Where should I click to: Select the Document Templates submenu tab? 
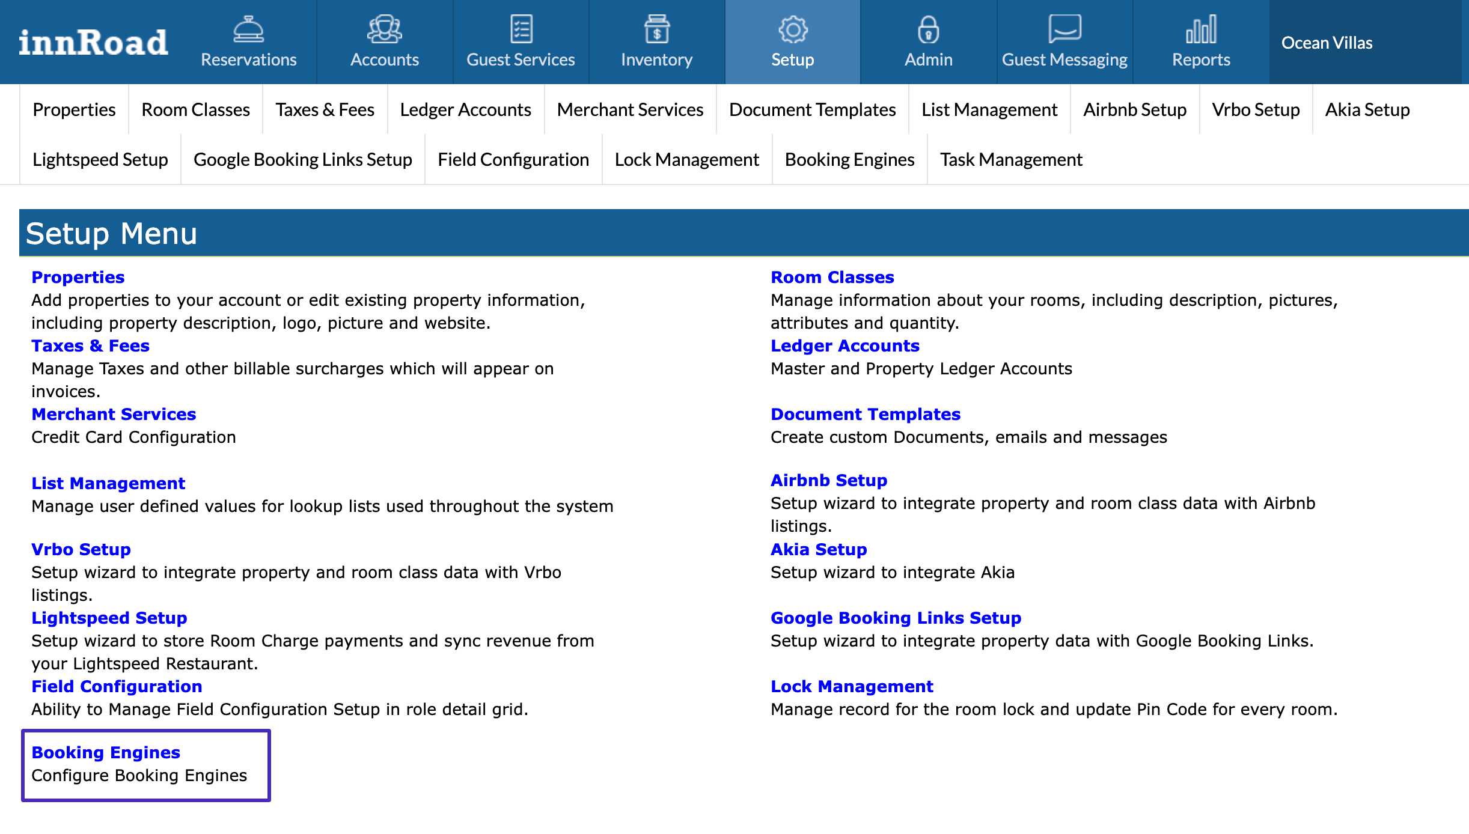click(x=812, y=110)
